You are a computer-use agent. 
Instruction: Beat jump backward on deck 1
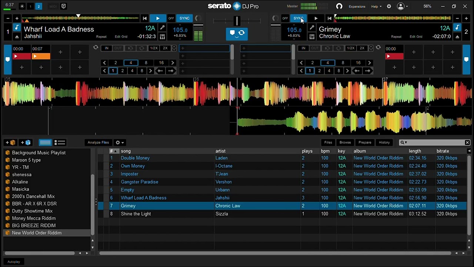160,70
